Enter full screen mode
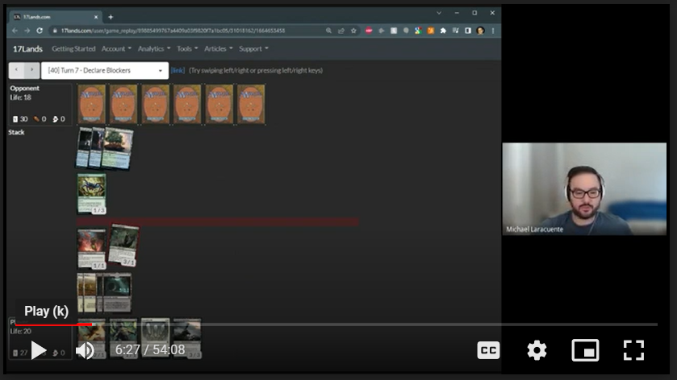The height and width of the screenshot is (380, 677). (633, 350)
